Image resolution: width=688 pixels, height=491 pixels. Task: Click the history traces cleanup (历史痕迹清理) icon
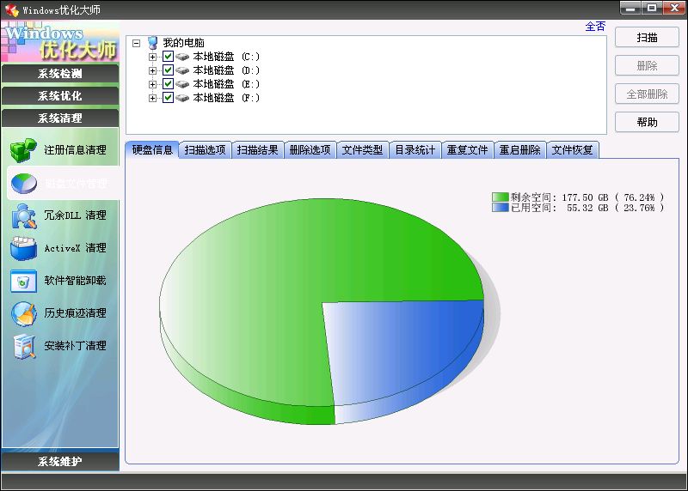pos(23,313)
